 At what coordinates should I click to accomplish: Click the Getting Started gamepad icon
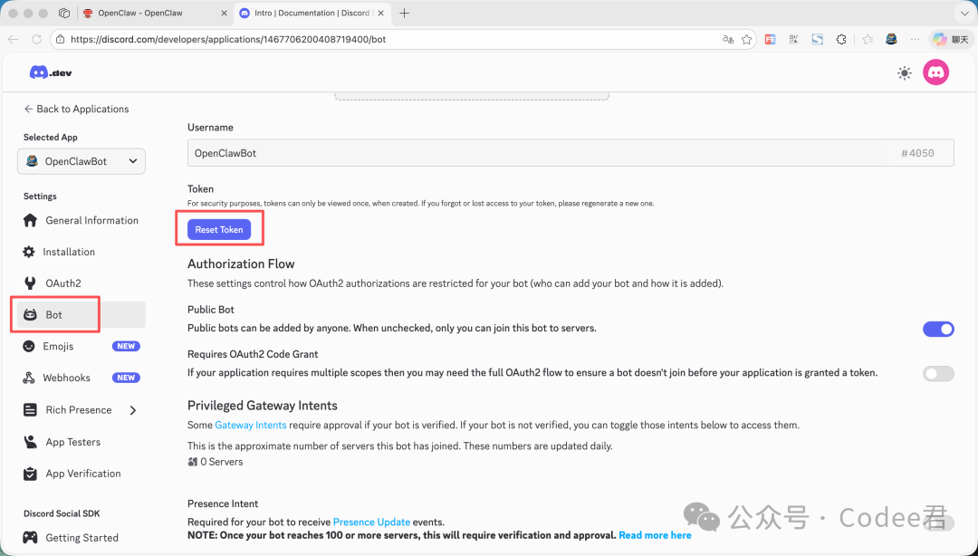tap(29, 537)
